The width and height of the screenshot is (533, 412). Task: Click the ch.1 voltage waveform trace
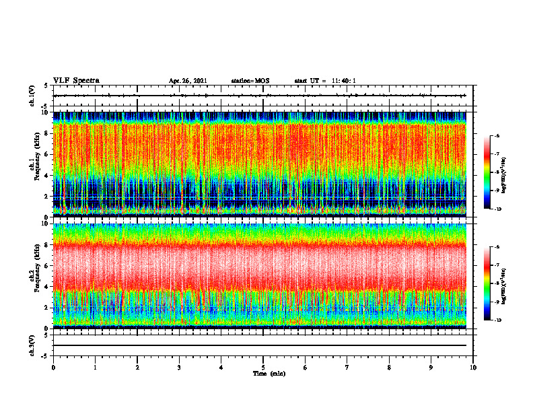(260, 96)
